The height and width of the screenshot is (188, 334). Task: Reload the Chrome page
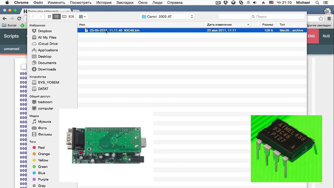(19, 19)
